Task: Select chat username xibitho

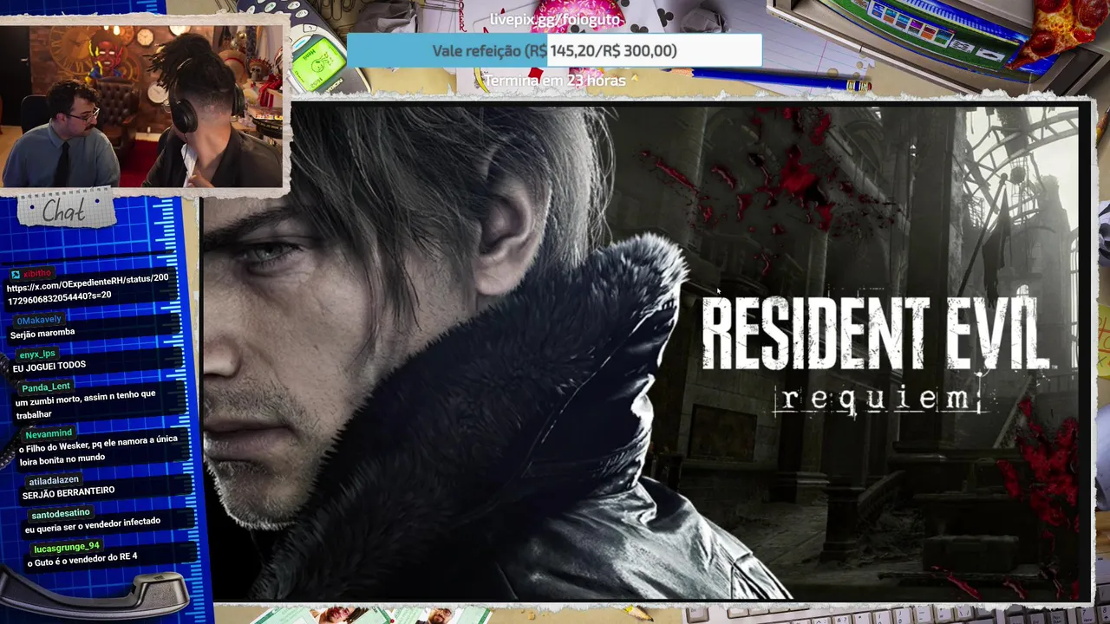Action: (x=37, y=274)
